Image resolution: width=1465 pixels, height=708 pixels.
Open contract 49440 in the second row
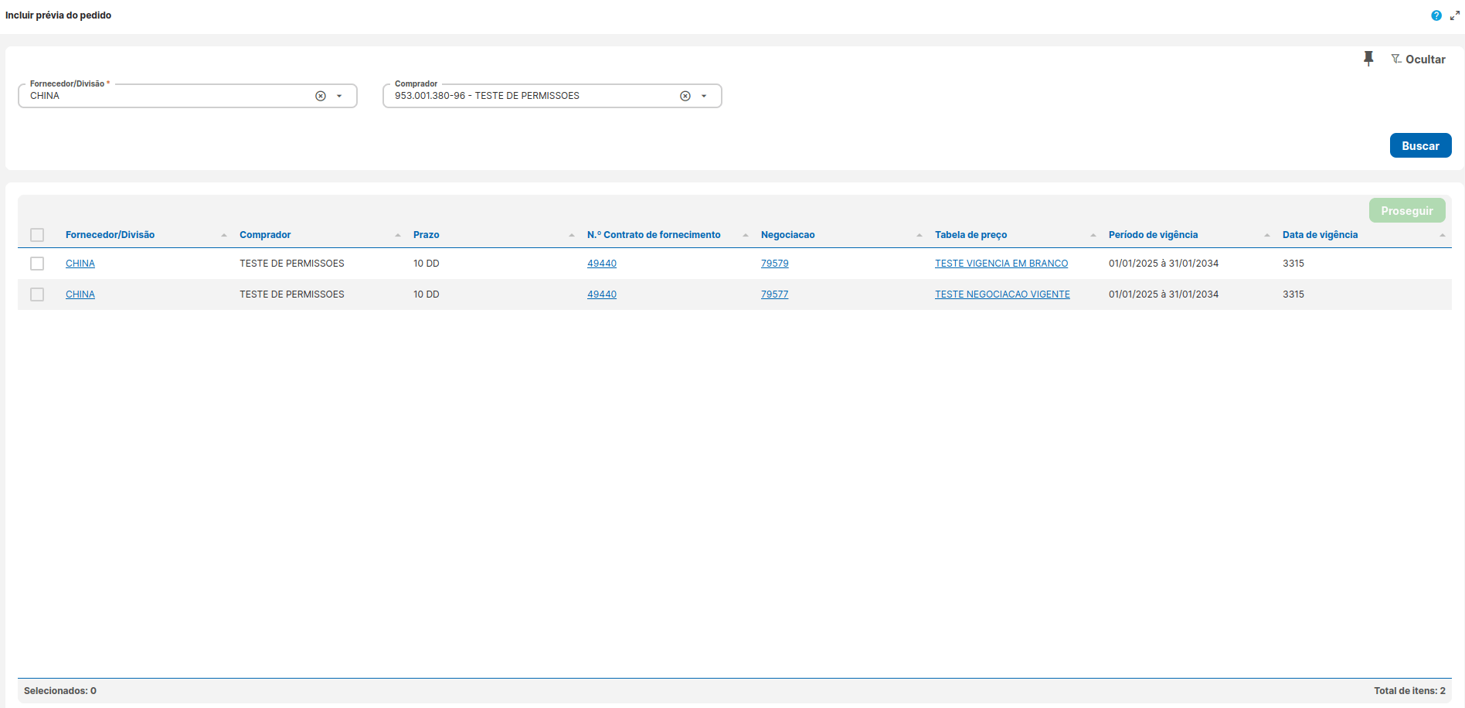[602, 294]
